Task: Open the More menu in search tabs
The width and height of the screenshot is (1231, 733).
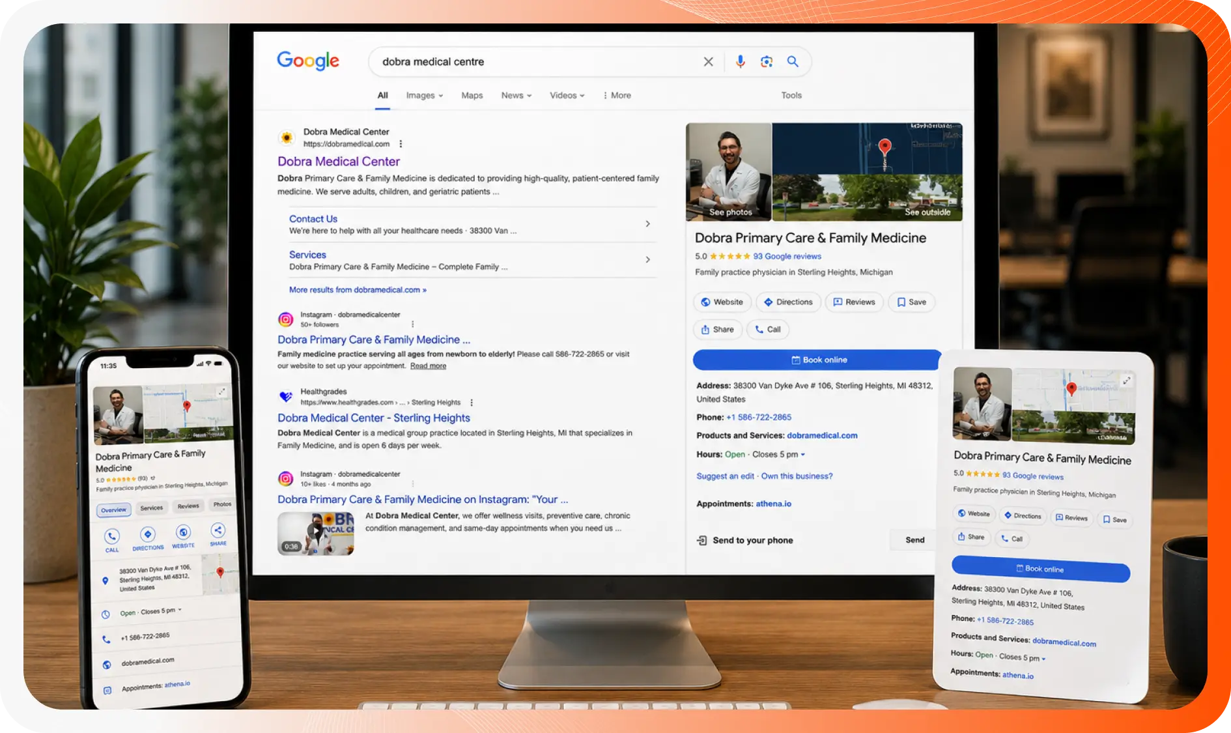Action: pos(617,96)
